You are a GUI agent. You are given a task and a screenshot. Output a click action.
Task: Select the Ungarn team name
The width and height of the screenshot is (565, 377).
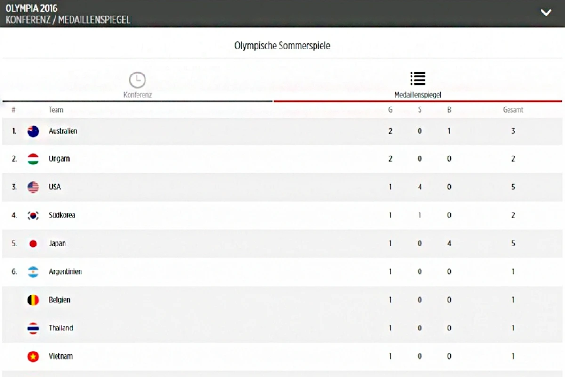[x=59, y=159]
